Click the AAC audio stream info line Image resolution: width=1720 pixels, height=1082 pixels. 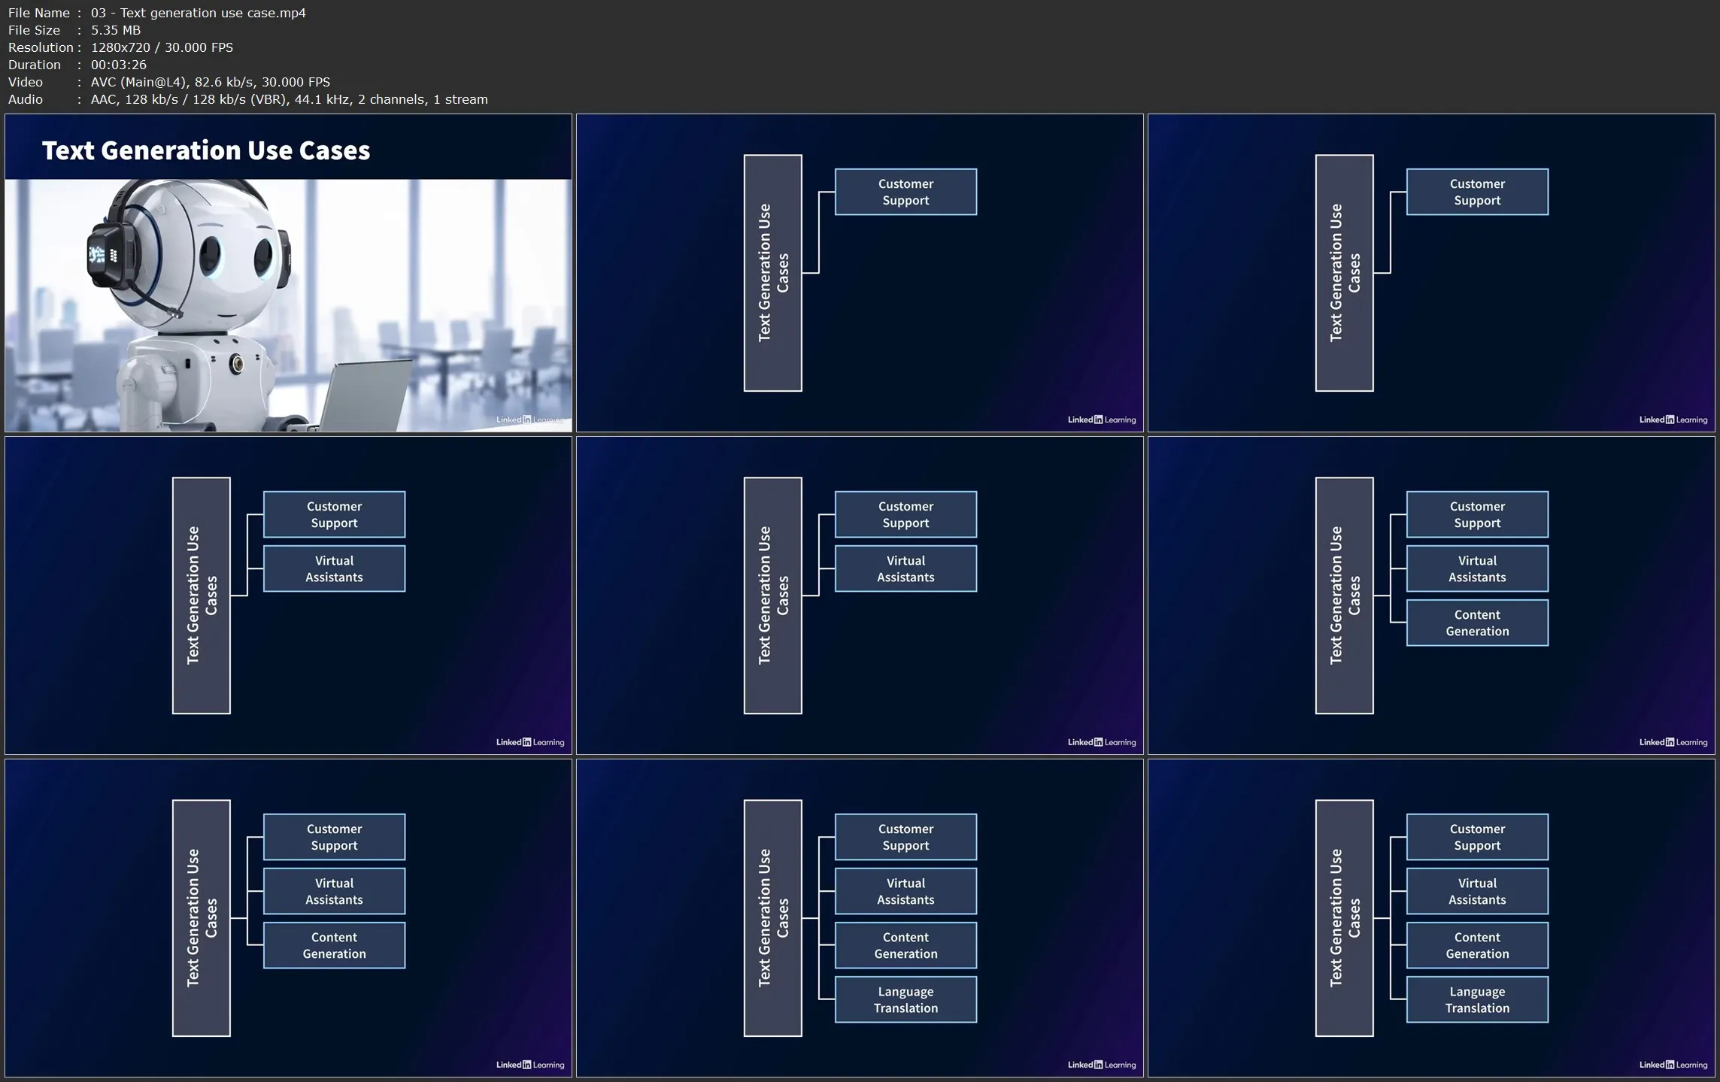[289, 99]
